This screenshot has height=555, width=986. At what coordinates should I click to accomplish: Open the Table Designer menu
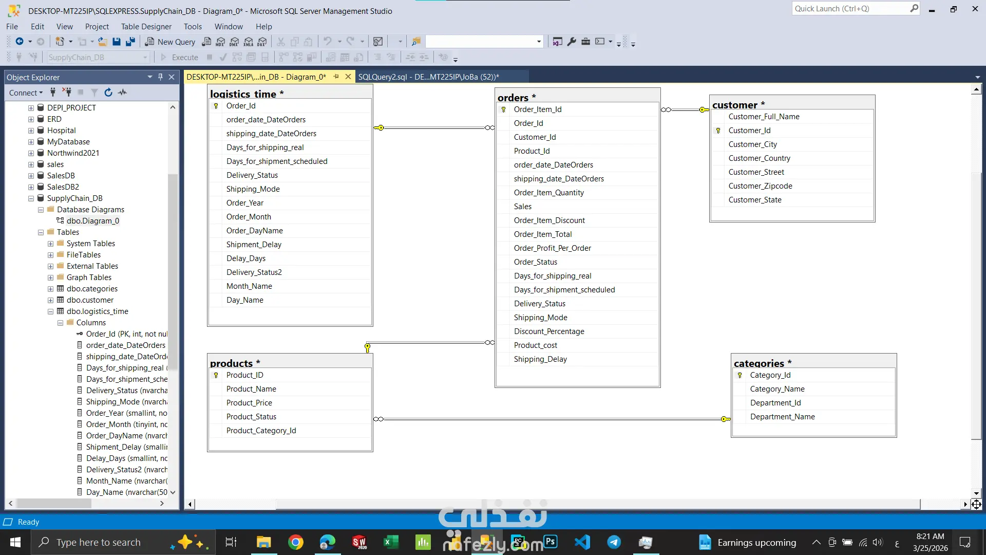146,26
